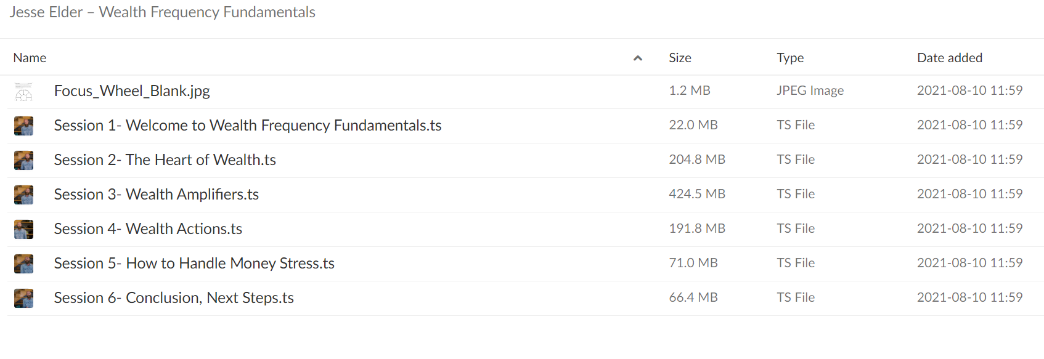Click the Session 3 video thumbnail icon

pyautogui.click(x=23, y=195)
